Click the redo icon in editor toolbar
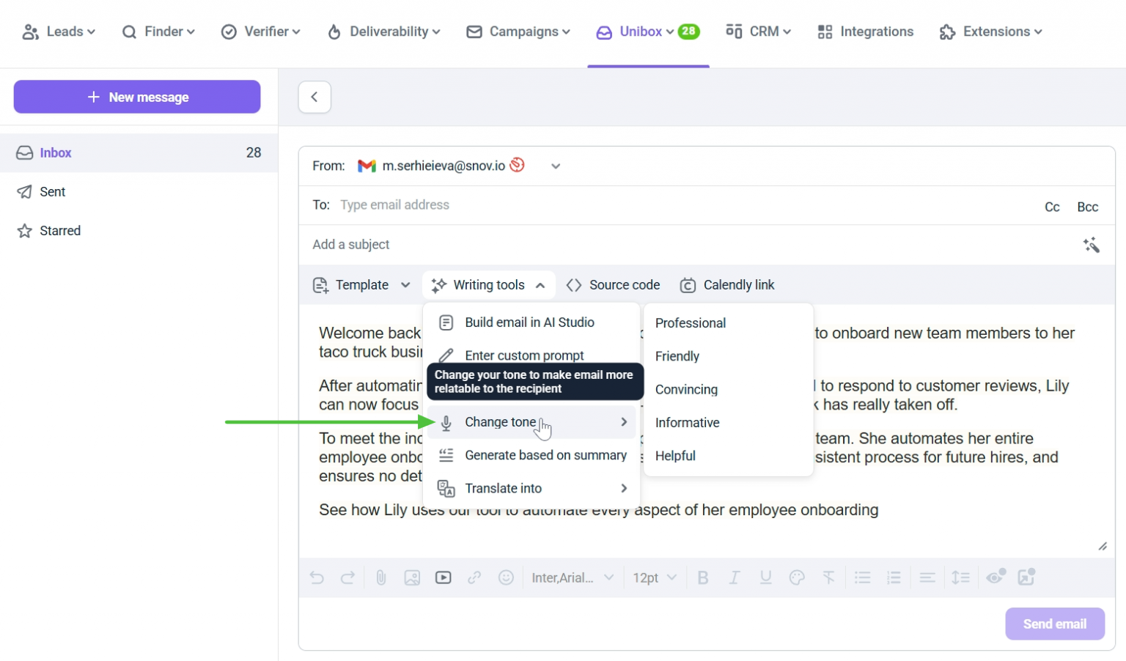This screenshot has height=661, width=1126. pyautogui.click(x=347, y=577)
